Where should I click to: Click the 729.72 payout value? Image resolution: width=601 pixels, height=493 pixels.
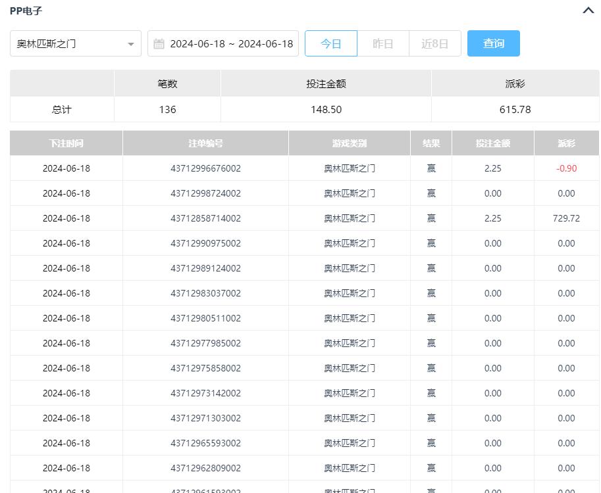[x=566, y=218]
